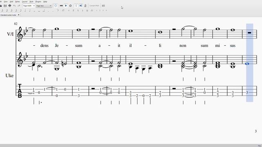262x147 pixels.
Task: Redo the last undone action
Action: coord(19,6)
